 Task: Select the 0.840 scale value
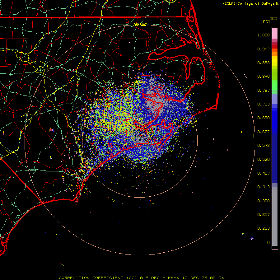point(264,77)
